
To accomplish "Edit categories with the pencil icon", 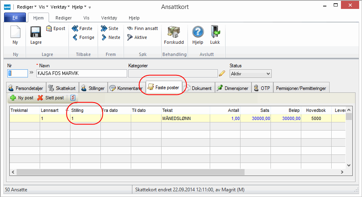I will pyautogui.click(x=222, y=73).
